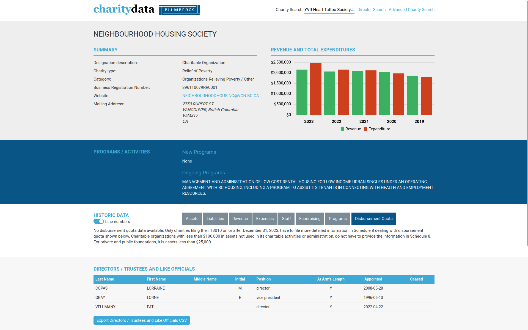528x330 pixels.
Task: Click the 2020 year axis label
Action: point(392,122)
